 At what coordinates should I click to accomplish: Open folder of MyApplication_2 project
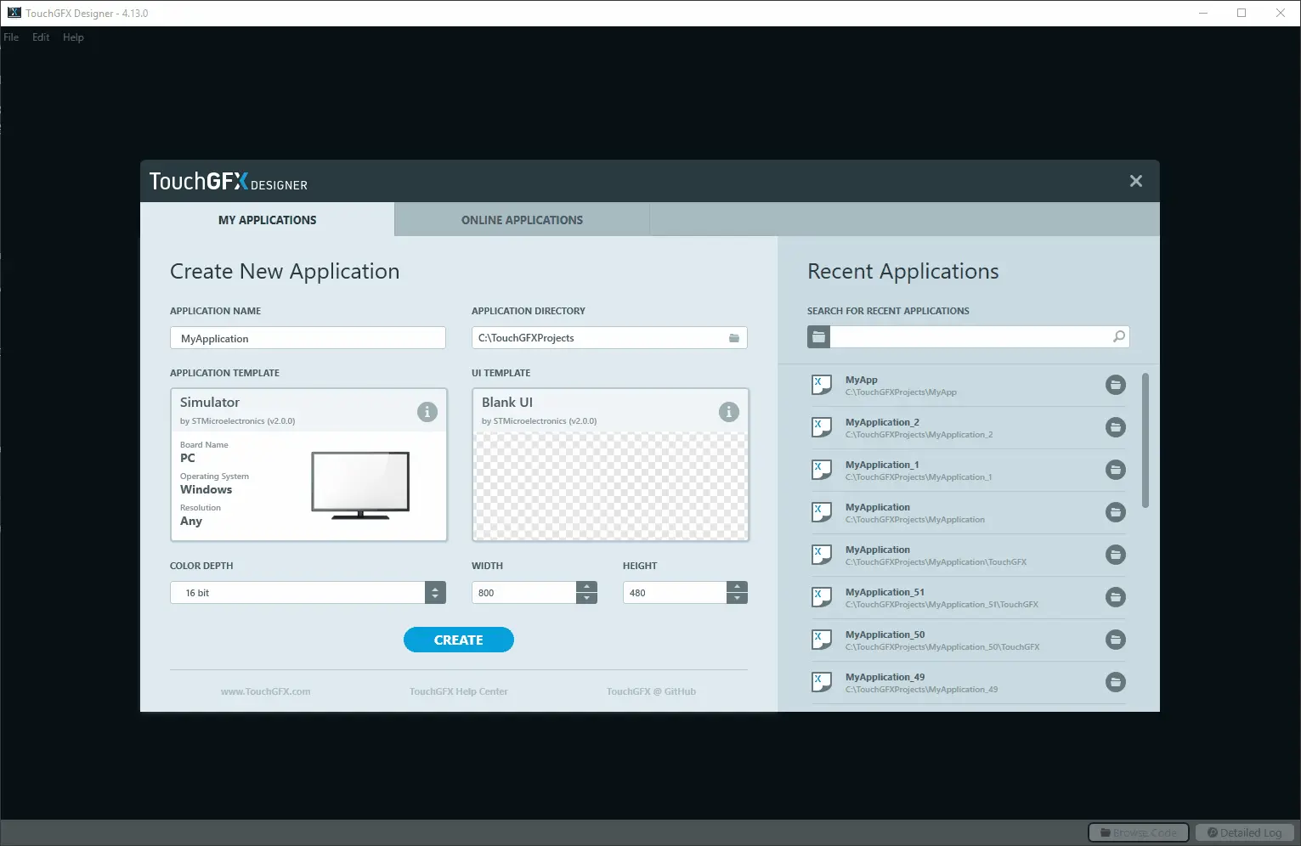[x=1116, y=427]
